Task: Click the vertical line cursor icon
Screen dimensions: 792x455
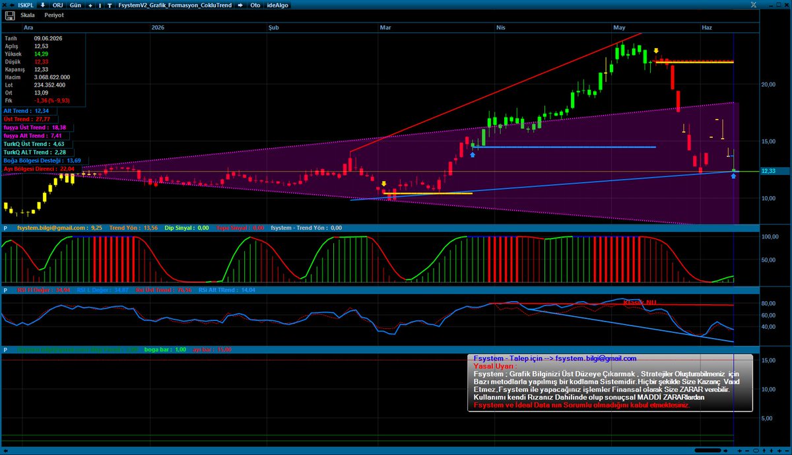Action: (100, 5)
